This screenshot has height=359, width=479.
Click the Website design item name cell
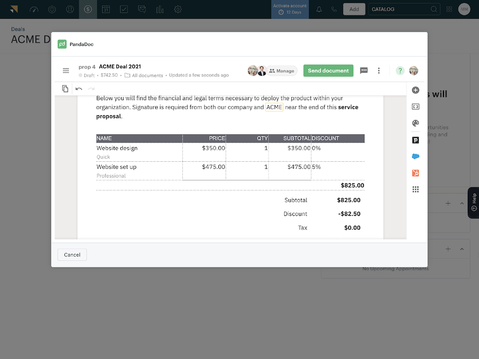tap(117, 148)
